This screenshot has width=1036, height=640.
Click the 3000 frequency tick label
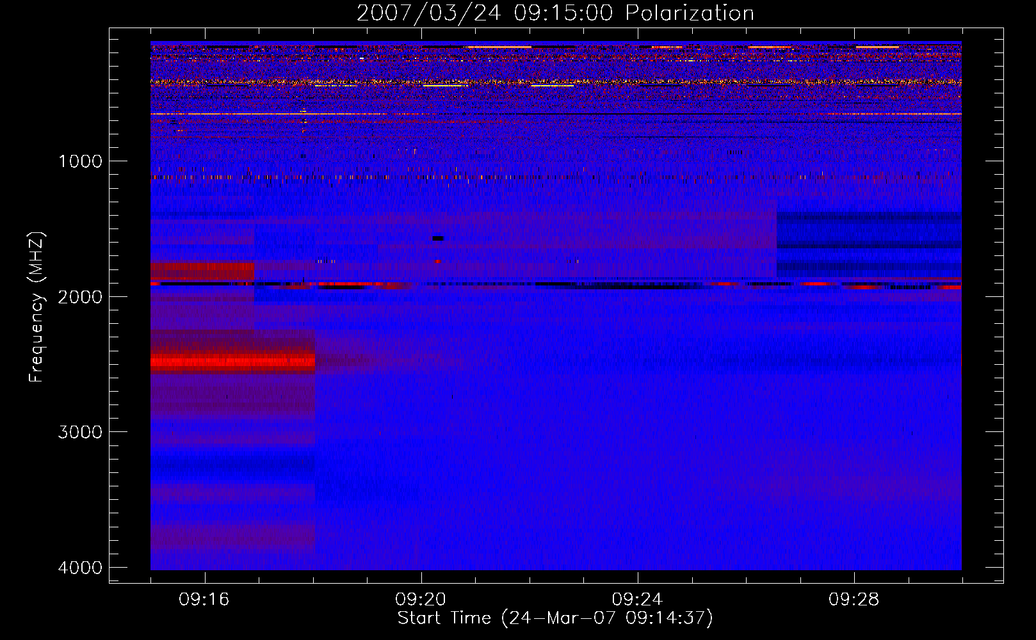(x=80, y=432)
